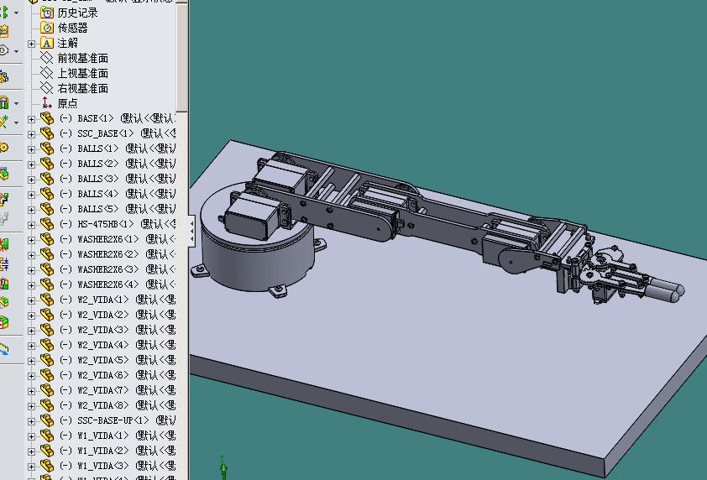The height and width of the screenshot is (480, 707).
Task: Expand the W1_VIDA<3> component node
Action: (x=31, y=467)
